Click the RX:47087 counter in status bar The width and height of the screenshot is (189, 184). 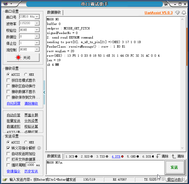coord(120,179)
